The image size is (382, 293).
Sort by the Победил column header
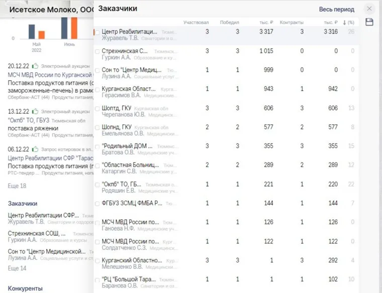pyautogui.click(x=230, y=23)
